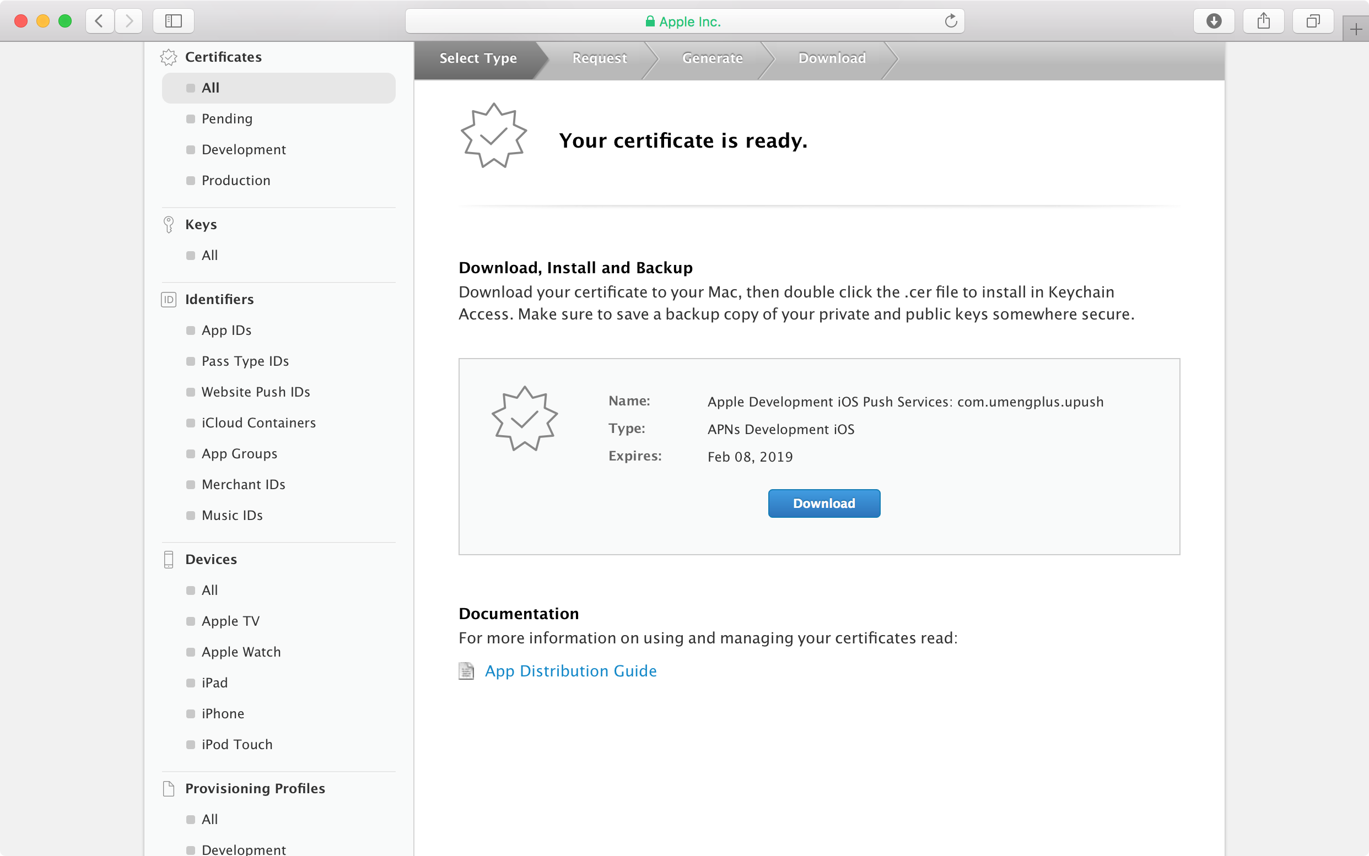Open Music IDs
Viewport: 1369px width, 856px height.
(232, 516)
